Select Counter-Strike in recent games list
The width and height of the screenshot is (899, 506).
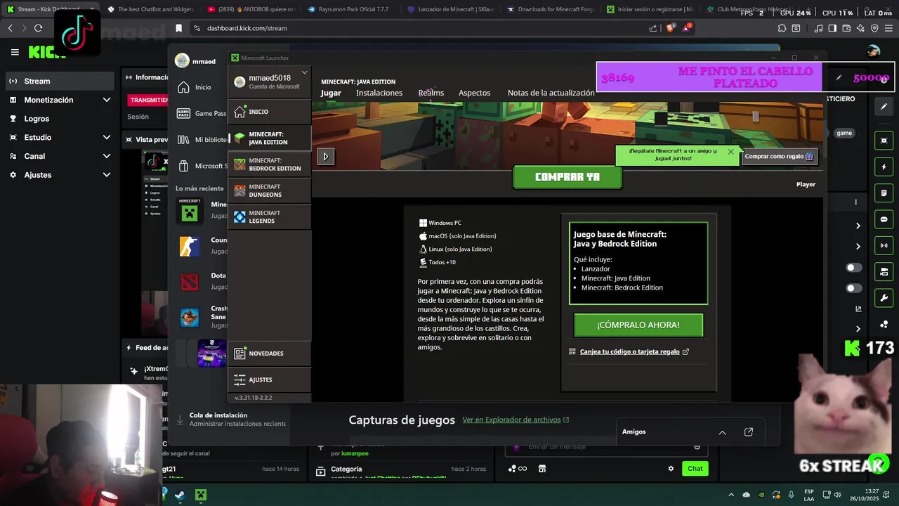[201, 245]
